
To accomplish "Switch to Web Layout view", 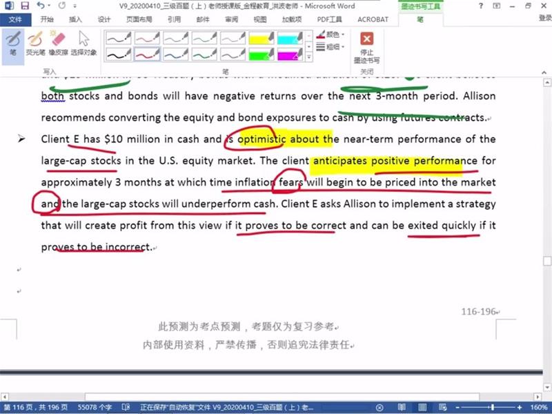I will point(442,408).
